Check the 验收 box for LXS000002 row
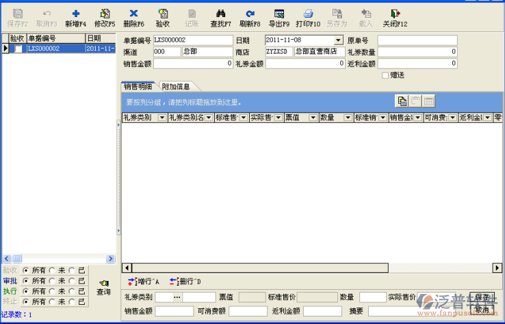 (x=18, y=49)
